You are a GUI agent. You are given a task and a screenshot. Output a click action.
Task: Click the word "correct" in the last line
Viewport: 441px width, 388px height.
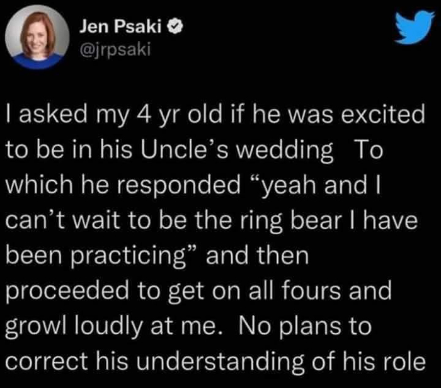click(x=47, y=361)
